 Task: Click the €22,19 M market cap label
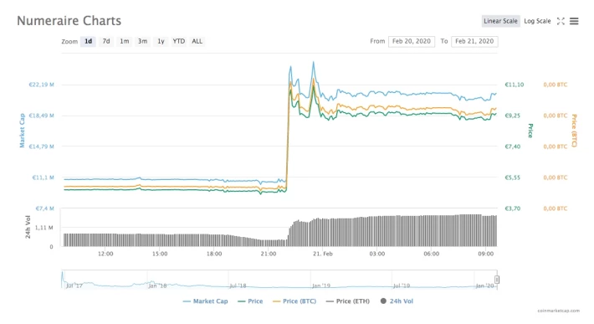[41, 85]
